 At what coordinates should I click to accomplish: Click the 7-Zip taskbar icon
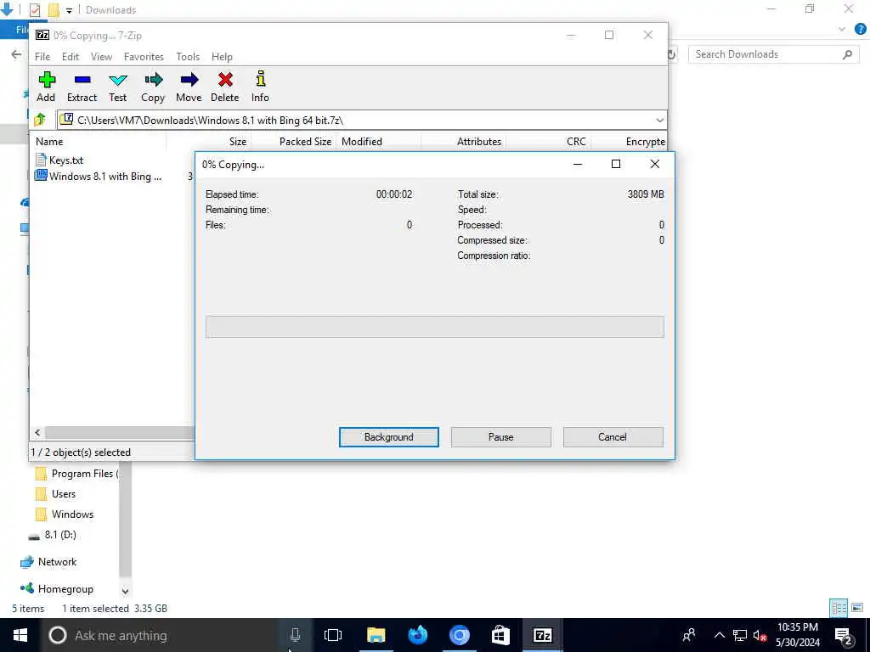pos(542,635)
